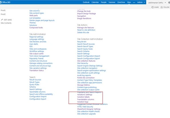Open Site columns link
The width and height of the screenshot is (170, 118).
click(x=35, y=11)
